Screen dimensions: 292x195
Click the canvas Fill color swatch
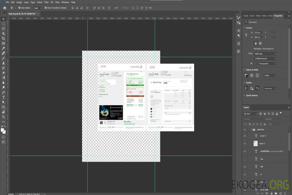pos(255,63)
